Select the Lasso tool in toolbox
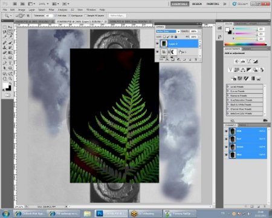 pos(5,32)
